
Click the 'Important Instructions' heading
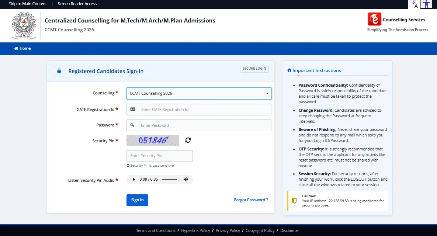[x=317, y=70]
